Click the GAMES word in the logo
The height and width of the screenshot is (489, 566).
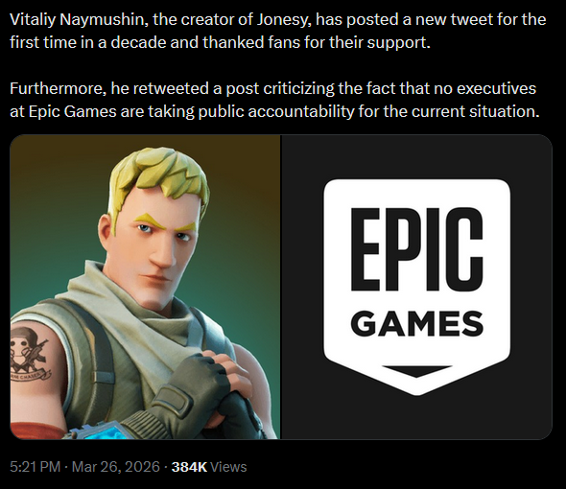(x=416, y=324)
